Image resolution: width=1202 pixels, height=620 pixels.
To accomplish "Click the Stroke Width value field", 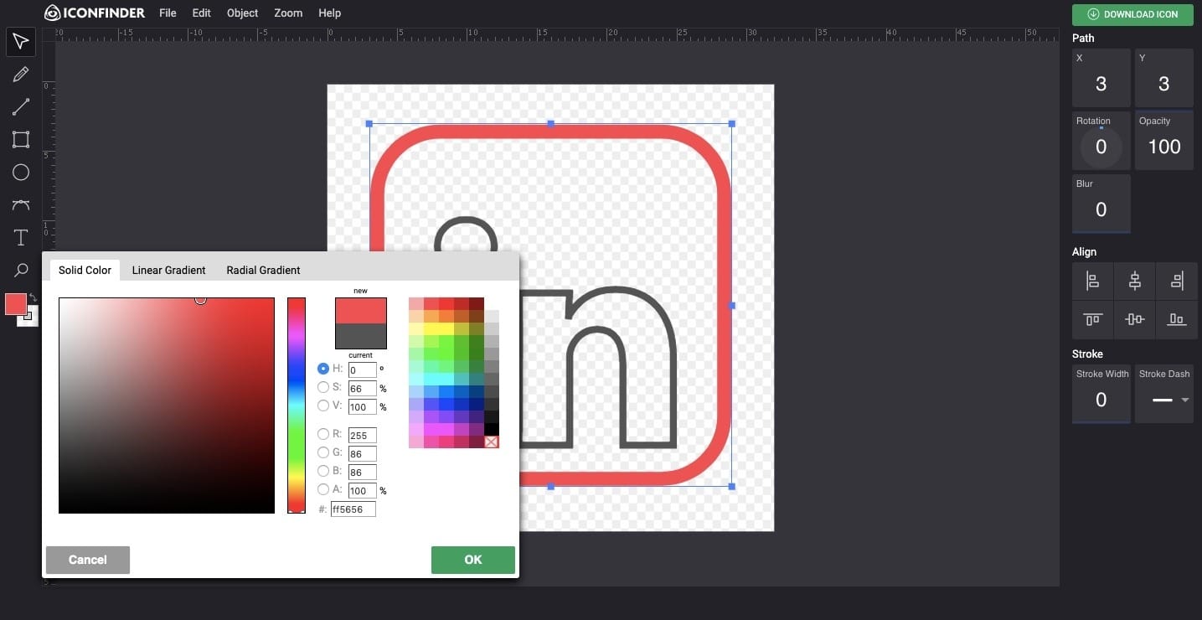I will (x=1101, y=394).
